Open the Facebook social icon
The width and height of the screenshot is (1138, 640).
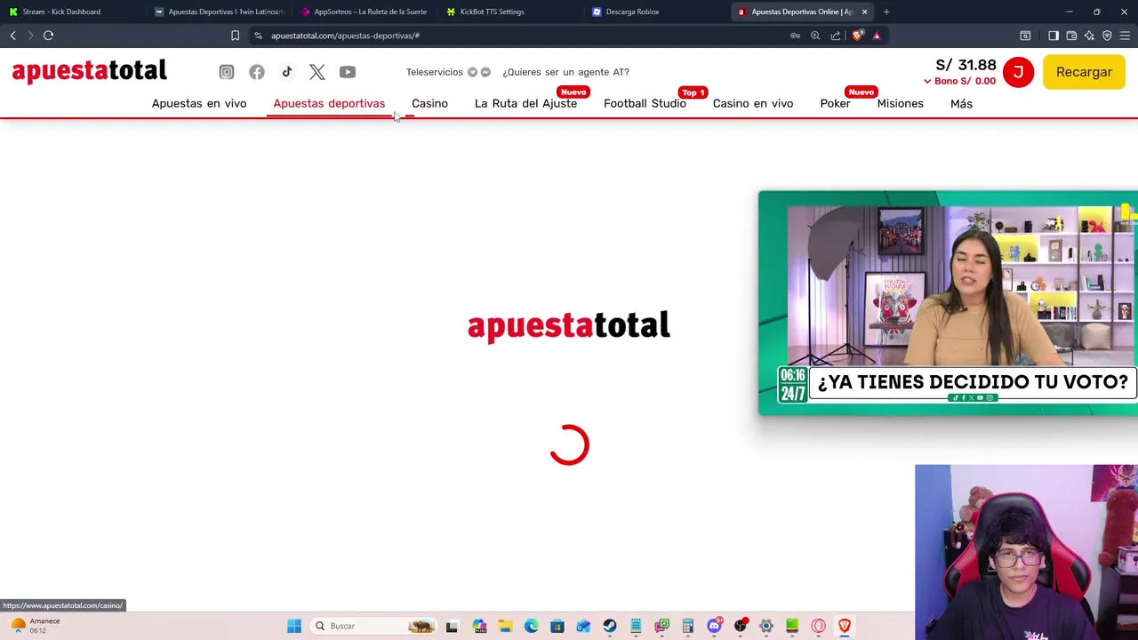point(257,72)
